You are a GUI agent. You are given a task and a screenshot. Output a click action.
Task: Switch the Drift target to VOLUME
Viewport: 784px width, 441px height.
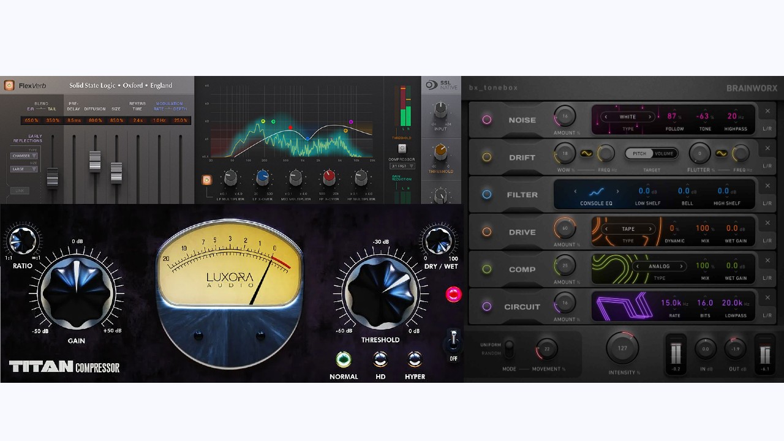(x=665, y=153)
